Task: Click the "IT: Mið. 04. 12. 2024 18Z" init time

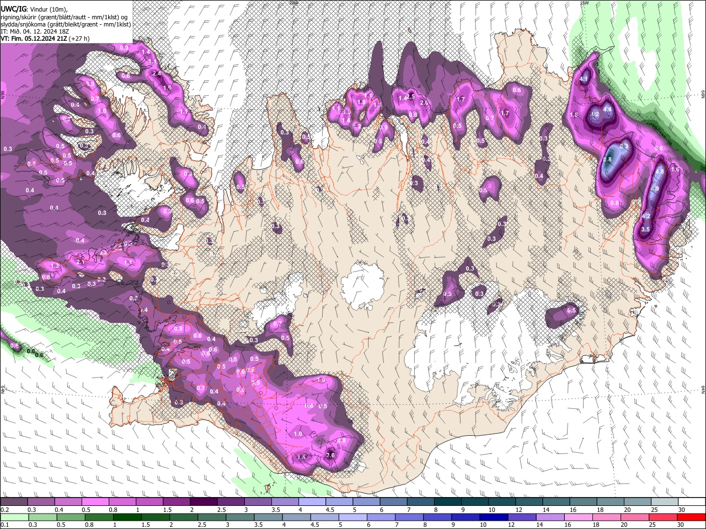Action: coord(35,31)
